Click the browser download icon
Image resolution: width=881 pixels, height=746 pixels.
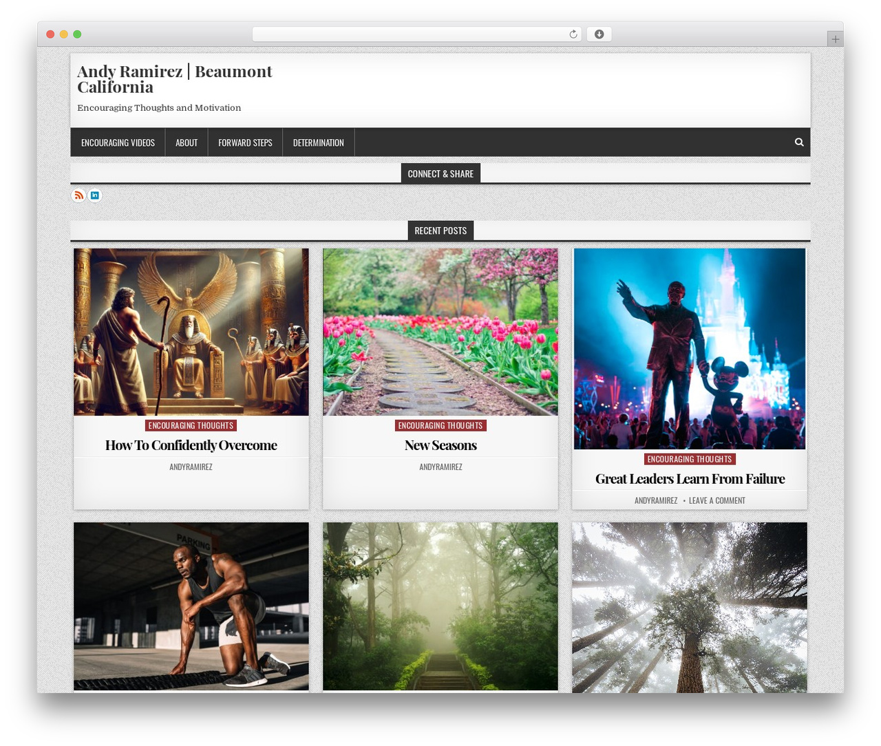(599, 34)
